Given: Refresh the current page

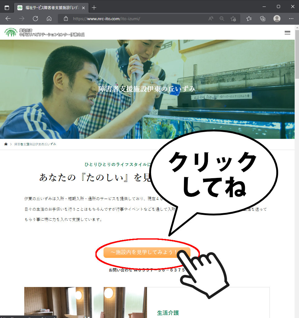Looking at the screenshot, I should [35, 19].
